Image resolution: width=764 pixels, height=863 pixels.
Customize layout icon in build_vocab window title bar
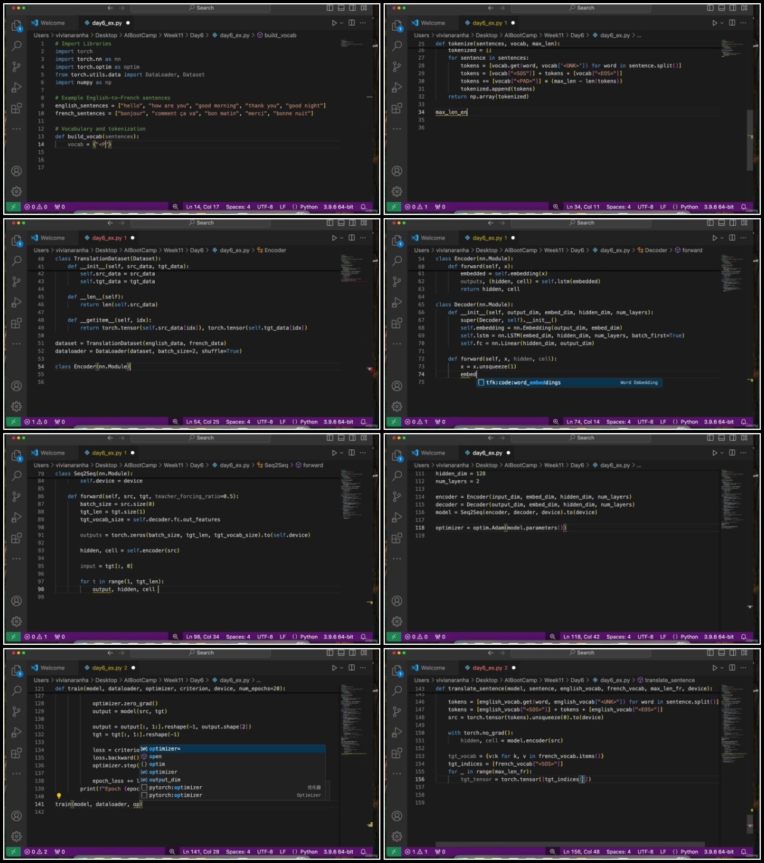pyautogui.click(x=363, y=8)
